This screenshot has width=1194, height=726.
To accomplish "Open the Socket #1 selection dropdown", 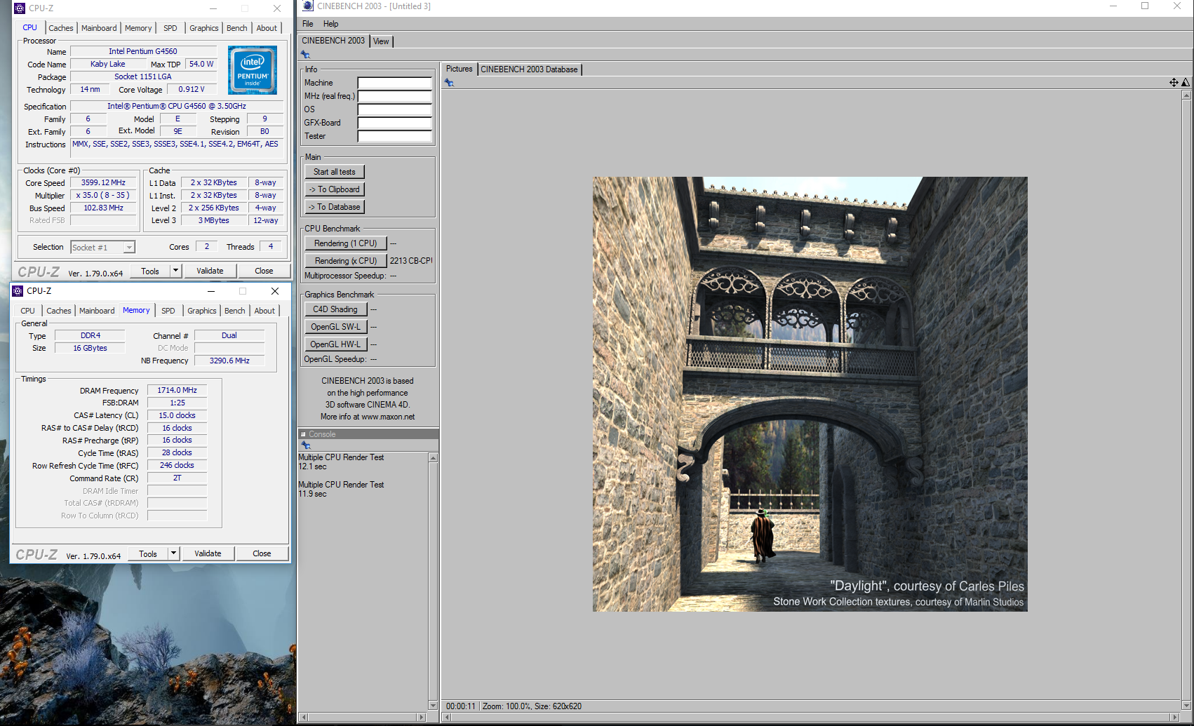I will tap(129, 248).
